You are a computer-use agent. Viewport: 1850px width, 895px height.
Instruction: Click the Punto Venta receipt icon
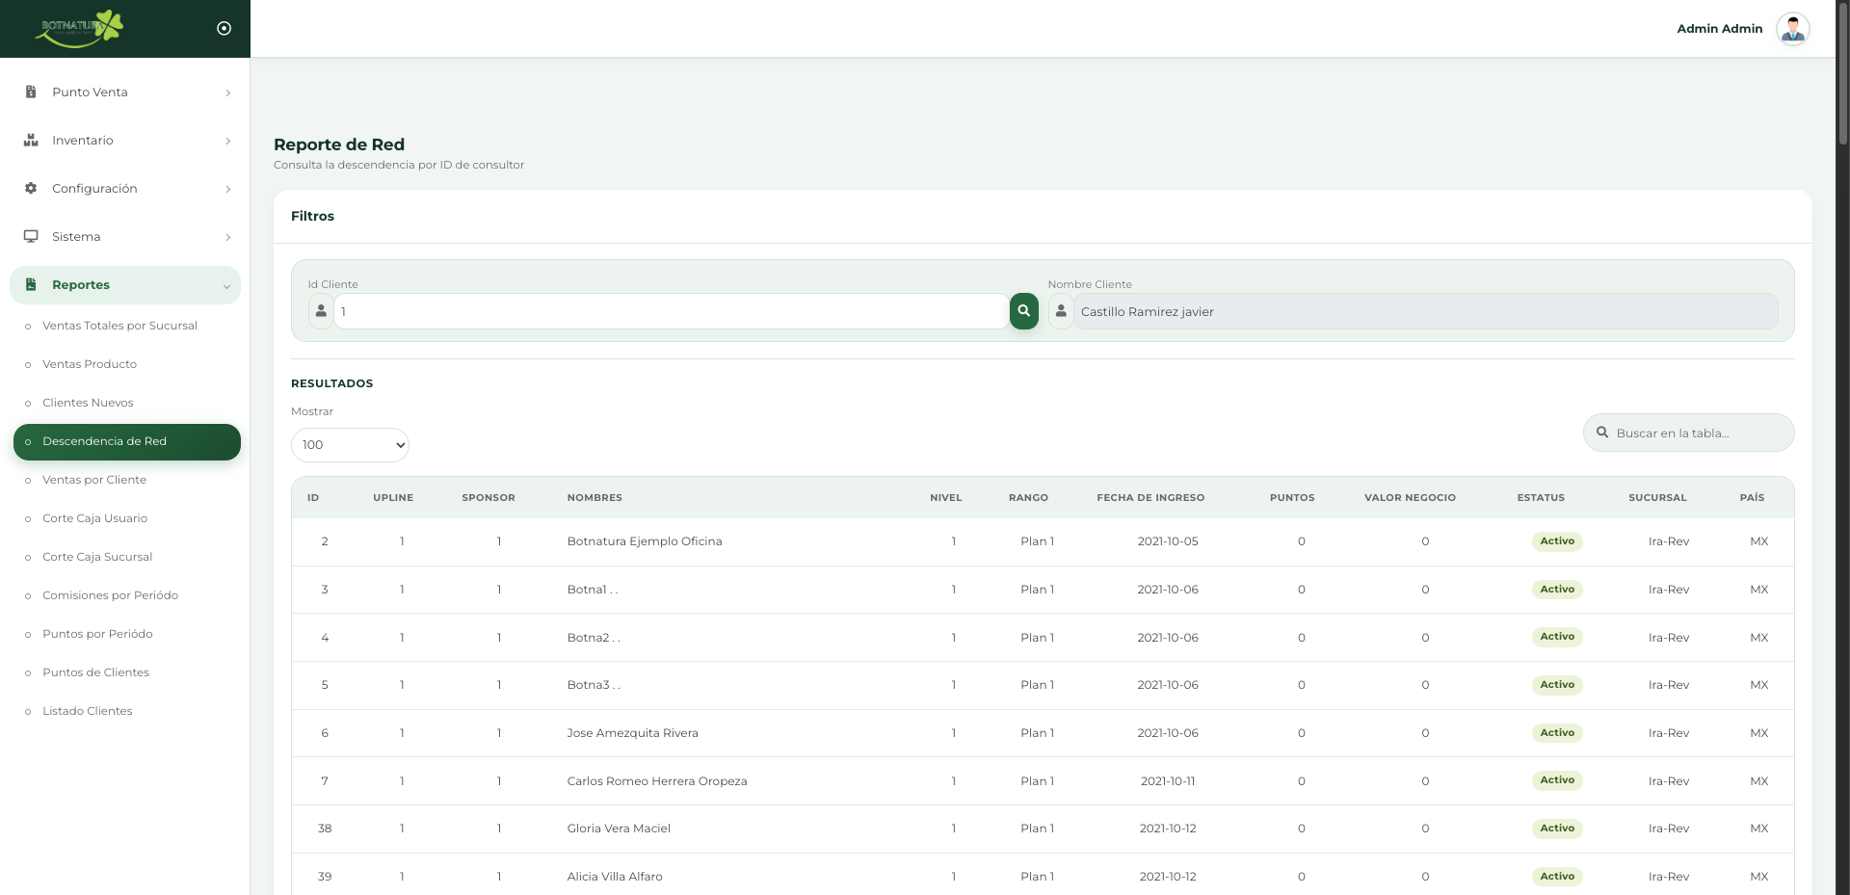[31, 92]
